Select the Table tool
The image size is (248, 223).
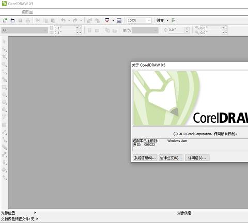4,125
